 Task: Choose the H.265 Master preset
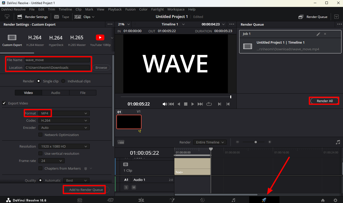tap(77, 41)
